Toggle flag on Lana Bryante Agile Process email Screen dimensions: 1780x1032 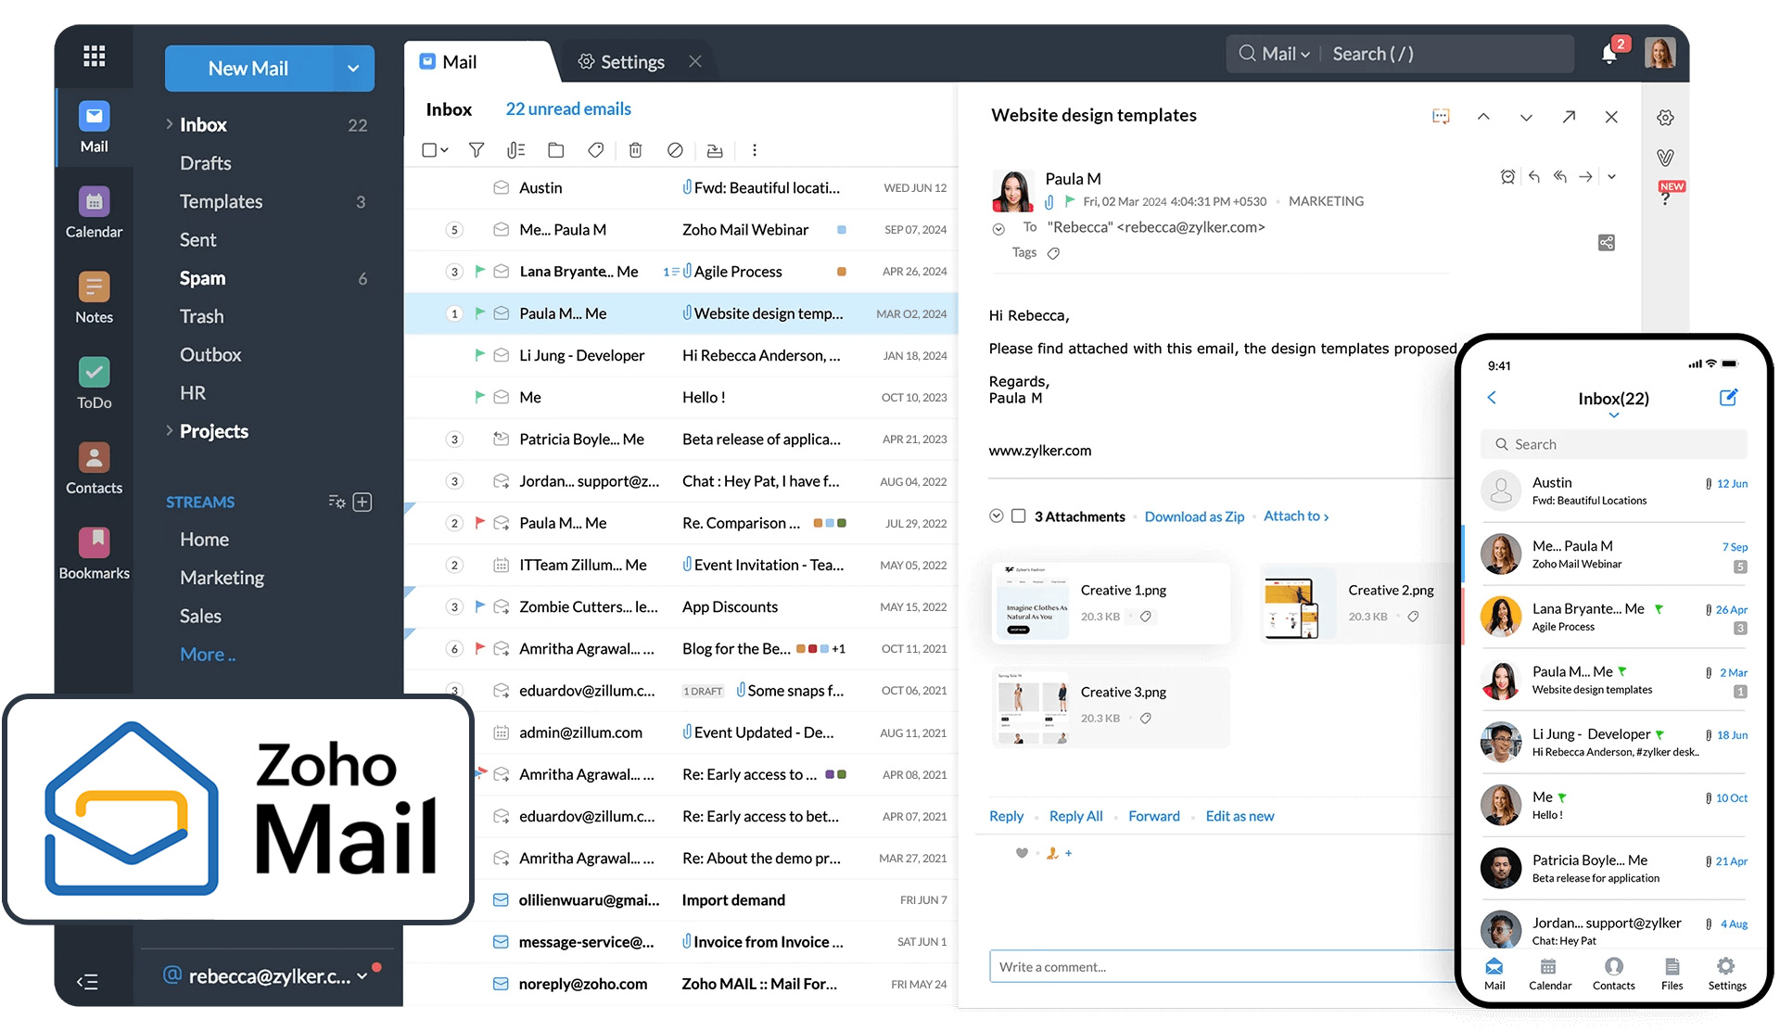click(479, 271)
